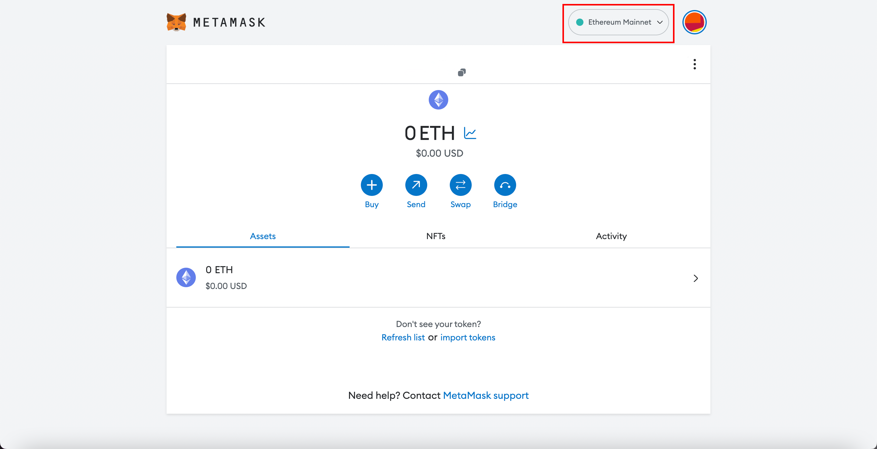Screen dimensions: 877x449
Task: Click the Bridge label text
Action: tap(505, 204)
